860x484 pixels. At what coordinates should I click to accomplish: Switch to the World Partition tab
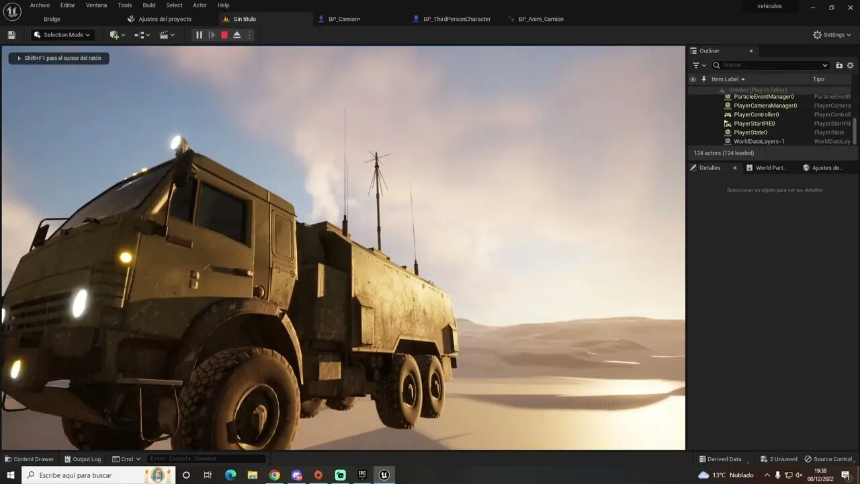[x=771, y=168]
